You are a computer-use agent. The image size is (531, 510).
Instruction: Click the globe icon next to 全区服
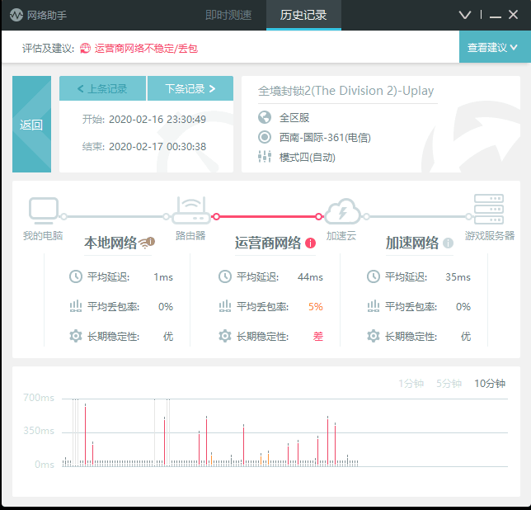[265, 117]
